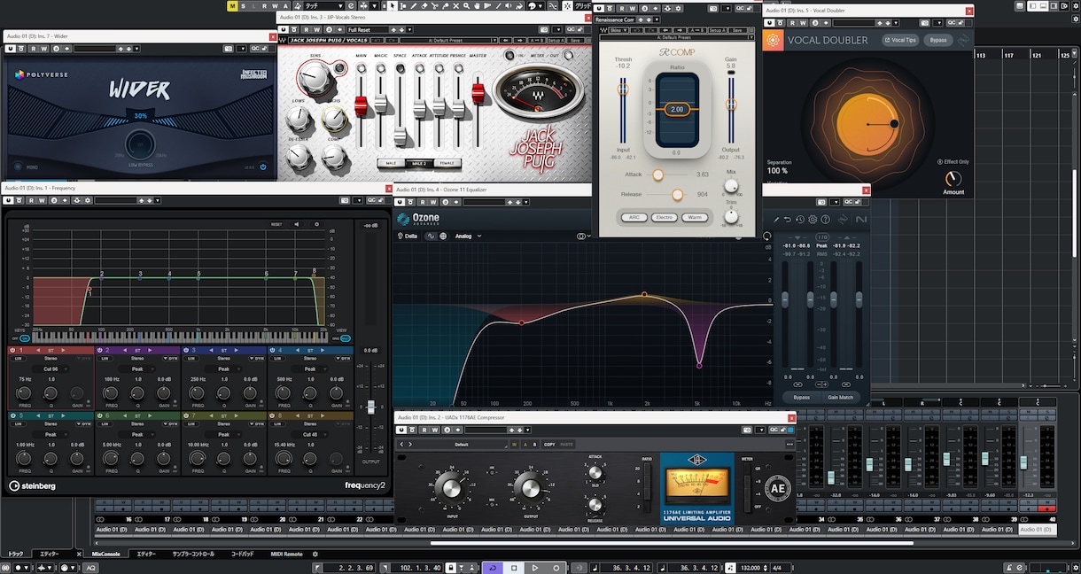The width and height of the screenshot is (1081, 574).
Task: Open Ozone help question mark icon
Action: [x=825, y=219]
